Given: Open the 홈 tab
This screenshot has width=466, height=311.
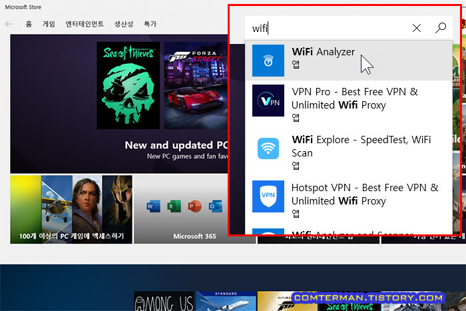Looking at the screenshot, I should [29, 24].
